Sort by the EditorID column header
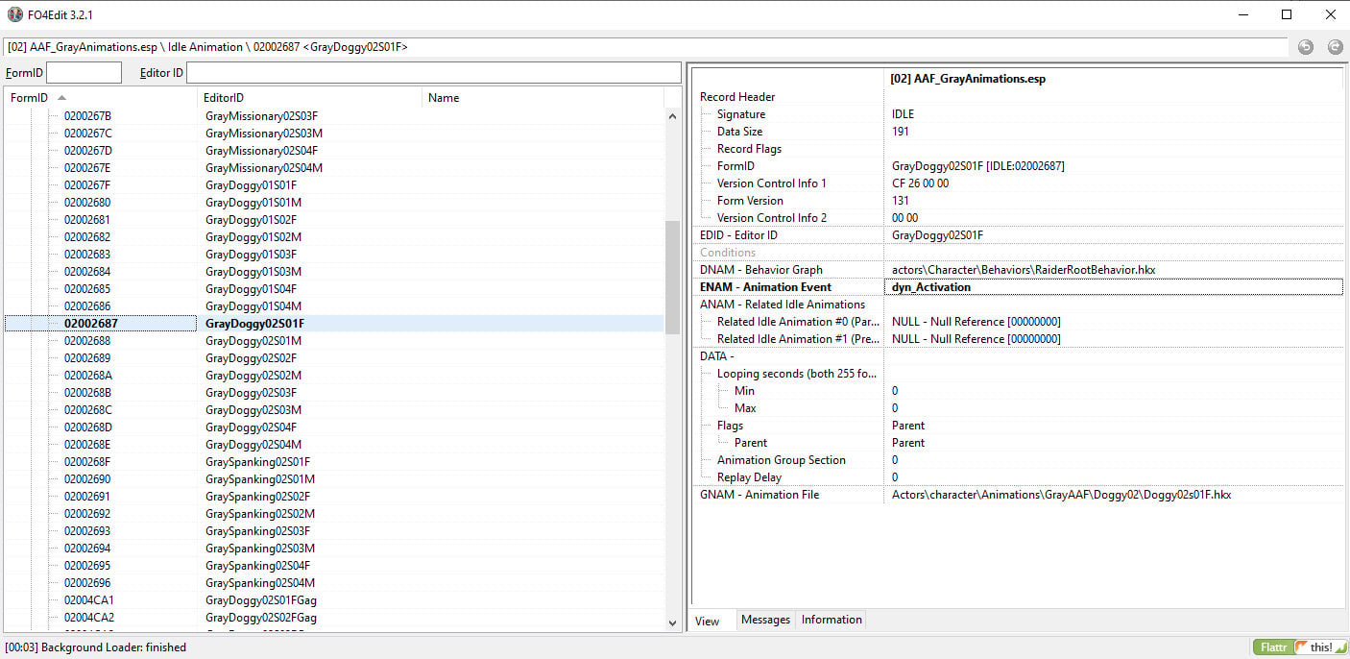This screenshot has width=1350, height=659. pos(310,98)
